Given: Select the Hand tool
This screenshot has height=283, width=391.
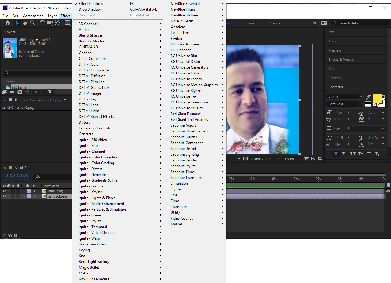Looking at the screenshot, I should (x=25, y=23).
